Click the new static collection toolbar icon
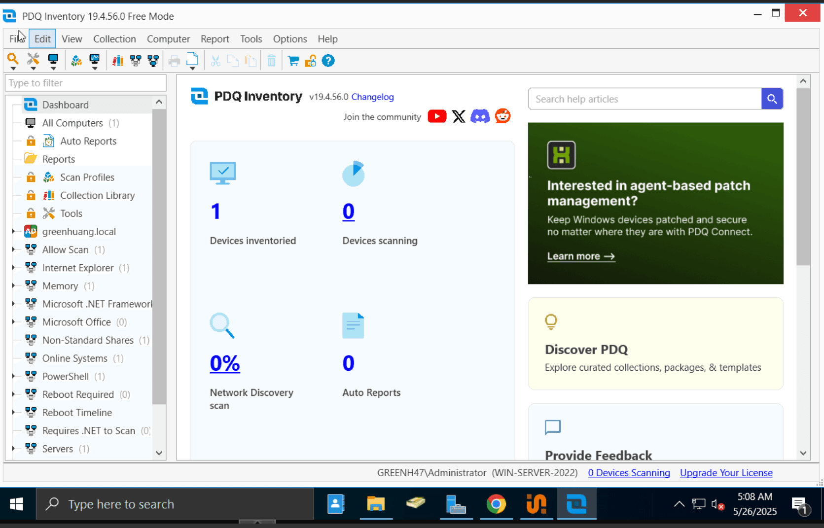 pyautogui.click(x=153, y=61)
